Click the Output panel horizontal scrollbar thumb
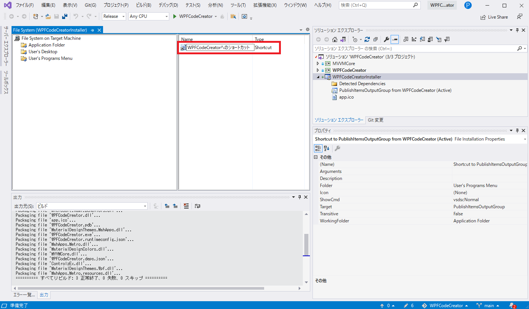 click(x=141, y=288)
